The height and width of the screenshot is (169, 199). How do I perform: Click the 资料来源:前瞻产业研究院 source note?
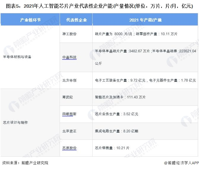(x=25, y=163)
